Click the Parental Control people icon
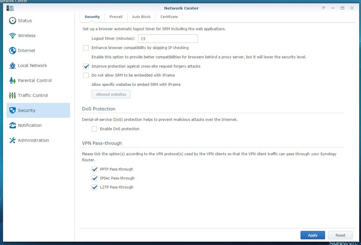This screenshot has height=245, width=361. tap(12, 81)
